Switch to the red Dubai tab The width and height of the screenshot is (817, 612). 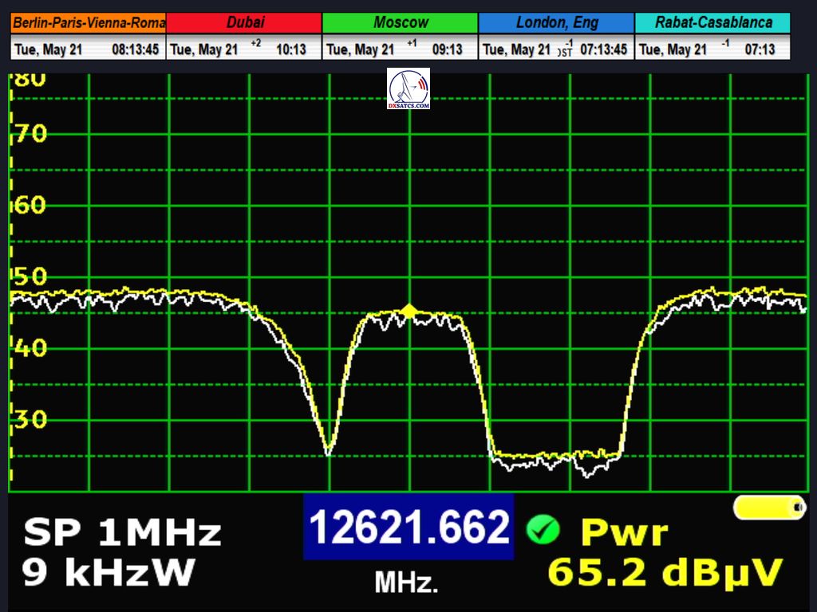pos(244,22)
